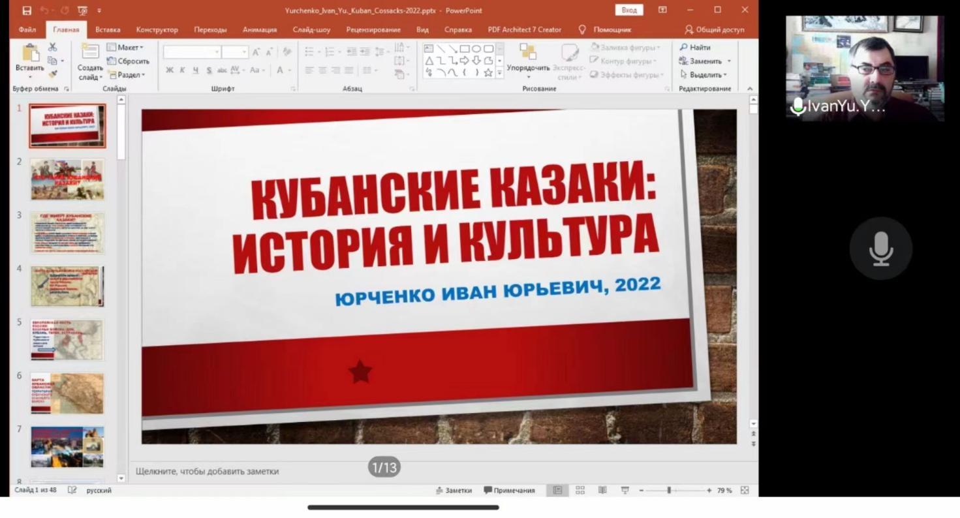Click the Sign in (Вход) button
Viewport: 960px width, 518px height.
[x=629, y=10]
